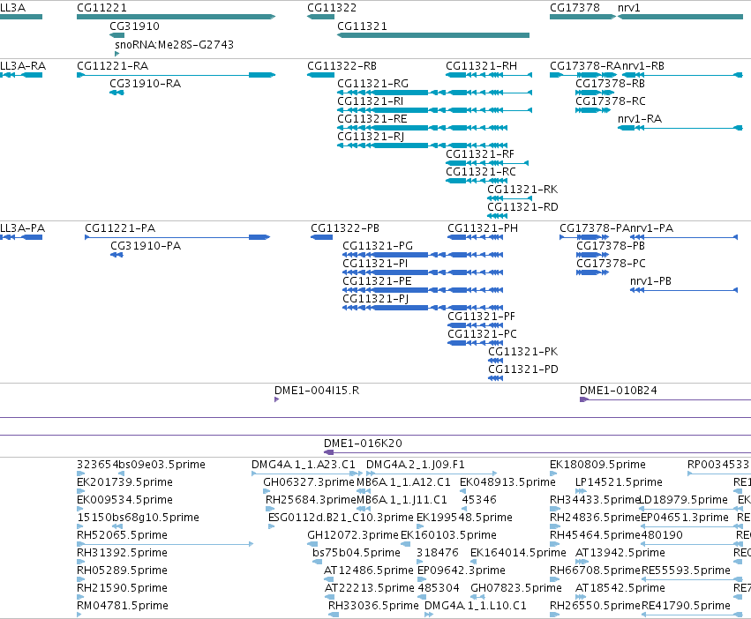Open transcript CG11322-RB
751x619 pixels.
(x=342, y=65)
